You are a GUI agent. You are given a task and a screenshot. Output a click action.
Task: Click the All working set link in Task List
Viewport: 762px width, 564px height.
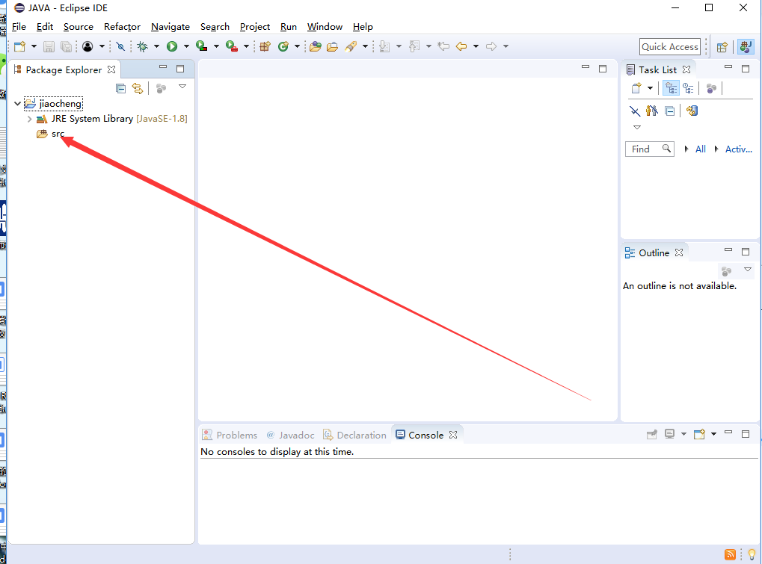[x=700, y=149]
